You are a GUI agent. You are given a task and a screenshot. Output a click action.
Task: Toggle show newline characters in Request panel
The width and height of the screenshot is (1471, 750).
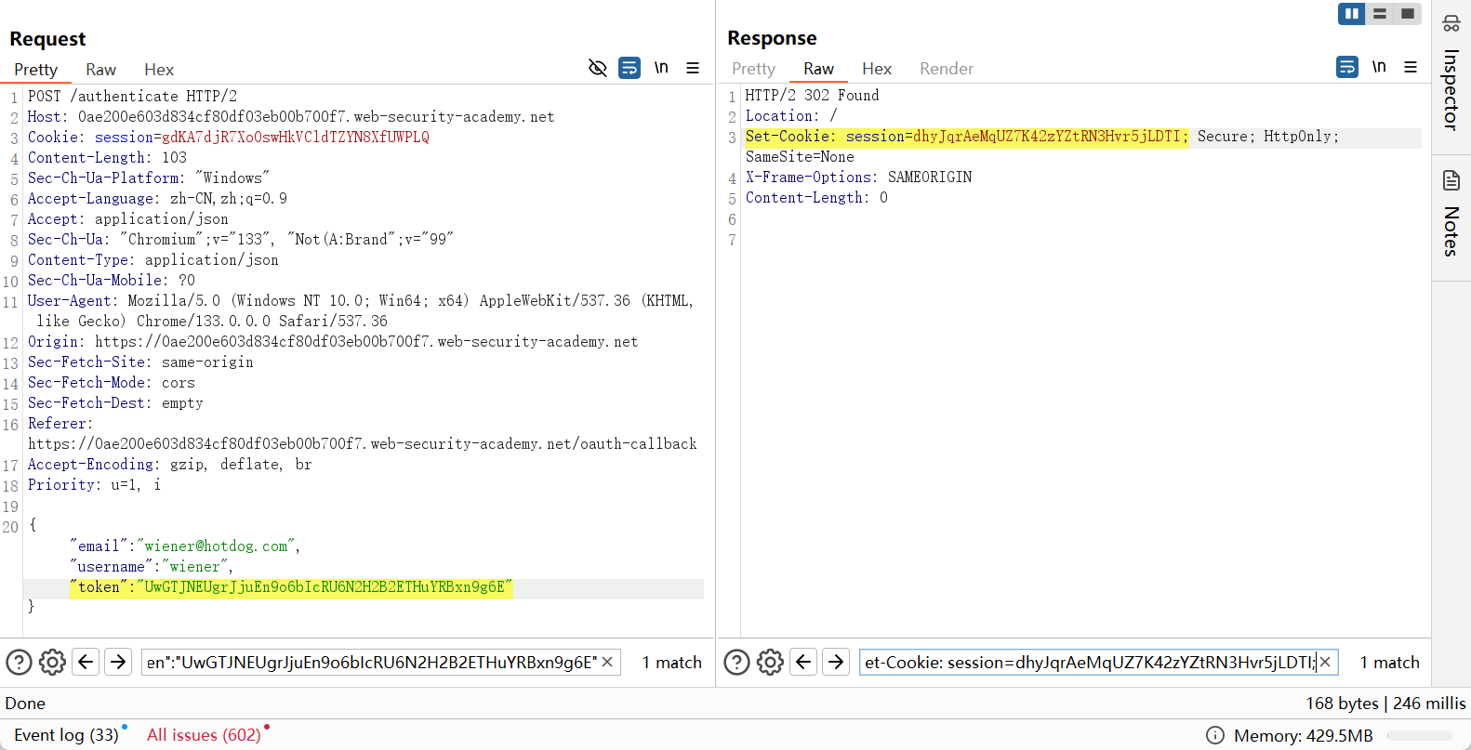661,68
